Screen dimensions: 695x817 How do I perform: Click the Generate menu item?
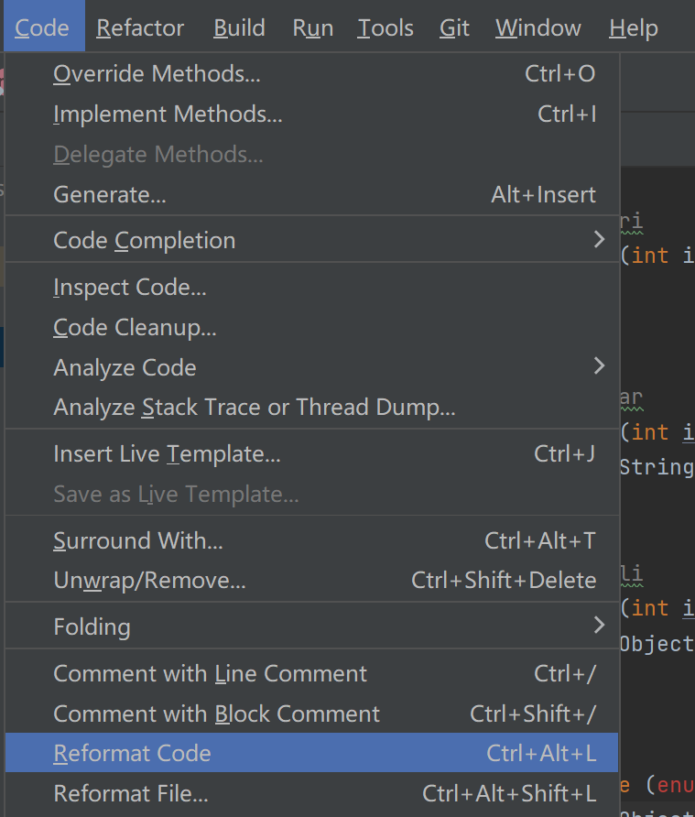[x=110, y=194]
